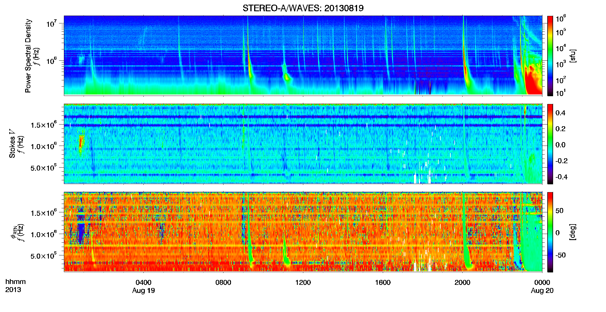Viewport: 606px width, 312px height.
Task: Click the [deg] colorbar unit label
Action: 573,232
